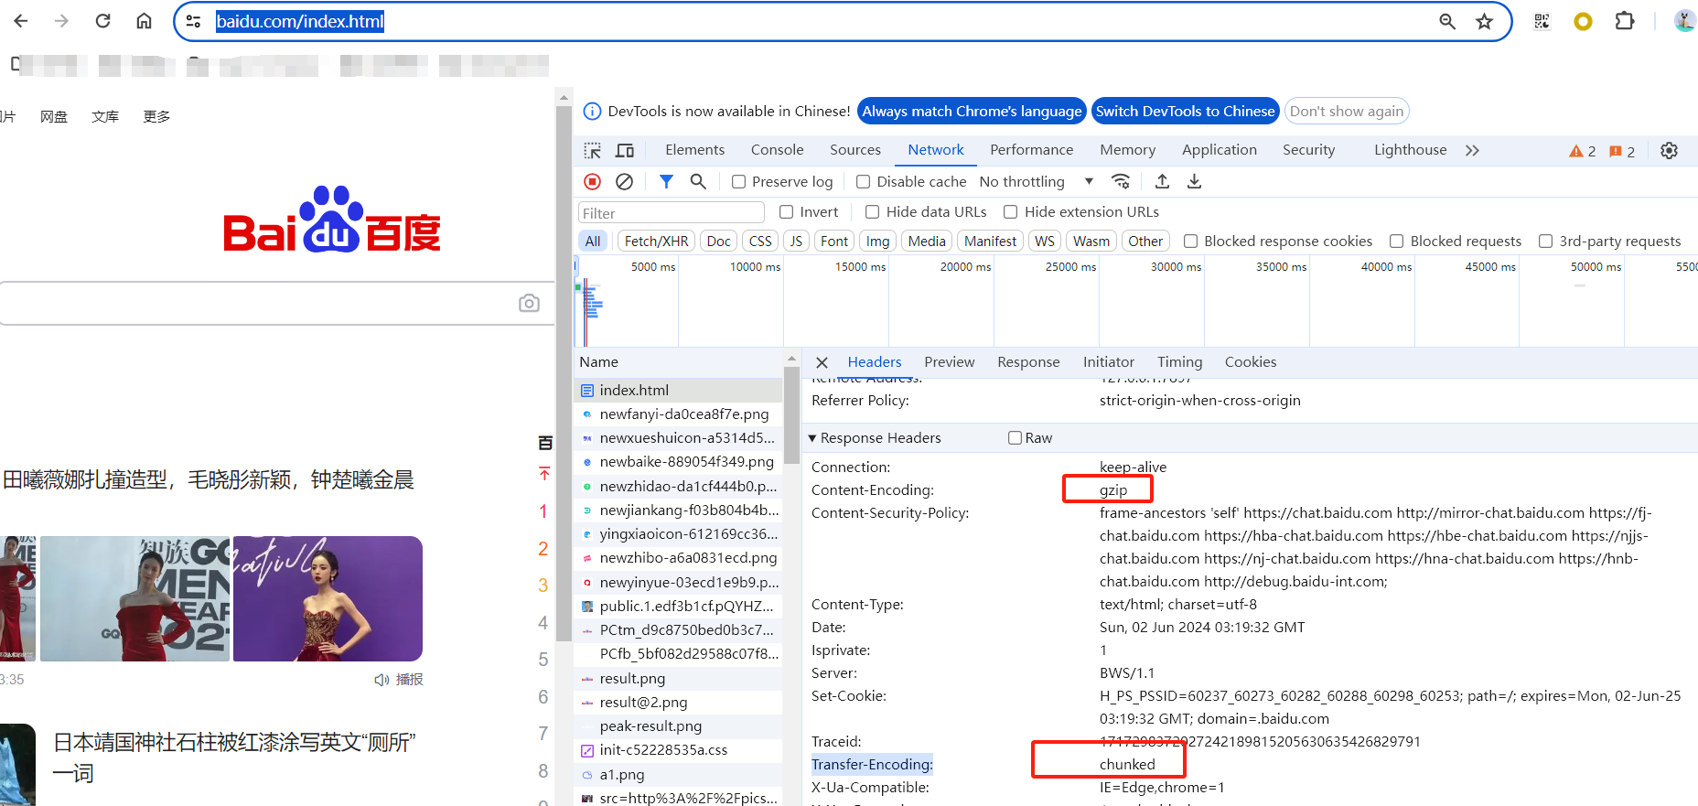Click the camera image search icon
The image size is (1698, 806).
[x=529, y=303]
